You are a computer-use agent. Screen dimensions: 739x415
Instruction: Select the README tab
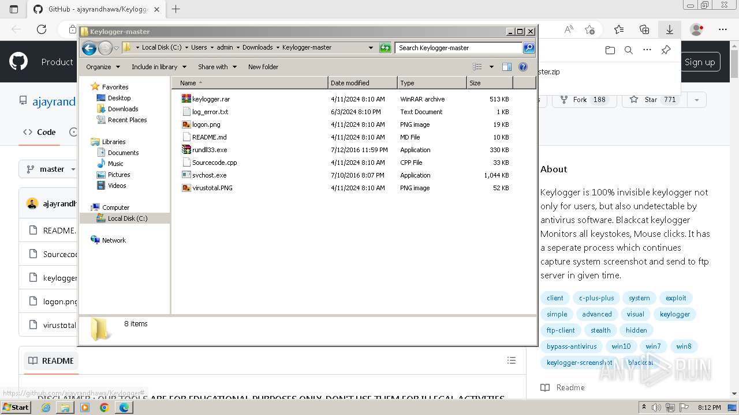[x=50, y=361]
